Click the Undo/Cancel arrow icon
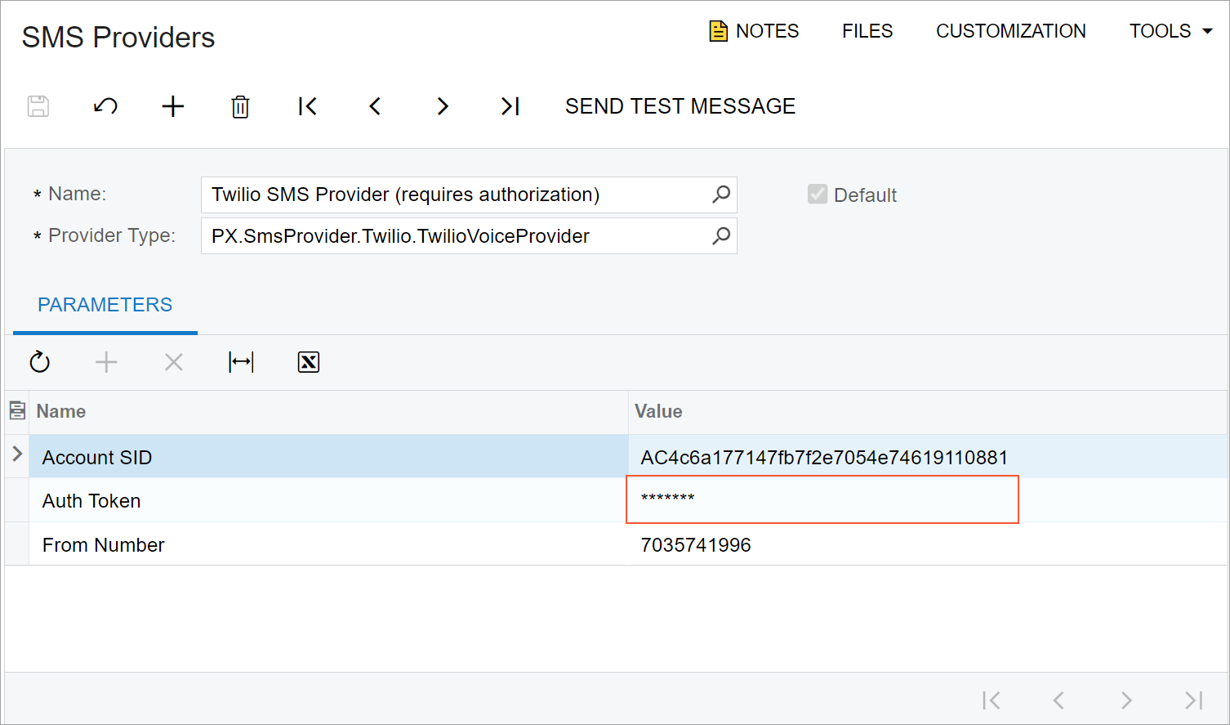Image resolution: width=1230 pixels, height=725 pixels. 105,106
